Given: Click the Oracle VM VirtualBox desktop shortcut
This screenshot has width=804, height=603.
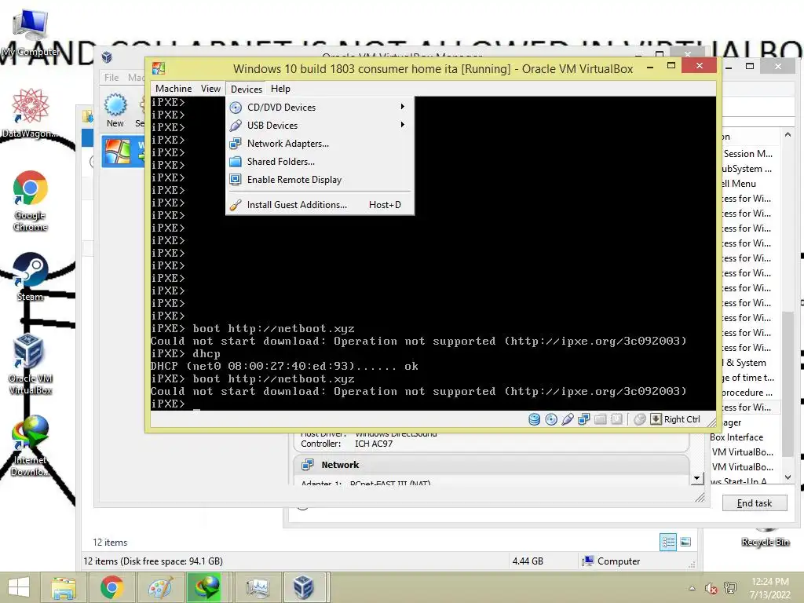Looking at the screenshot, I should point(30,364).
